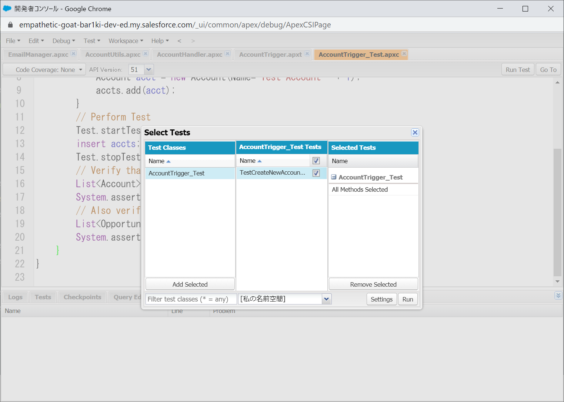Close the Select Tests dialog

pyautogui.click(x=415, y=132)
